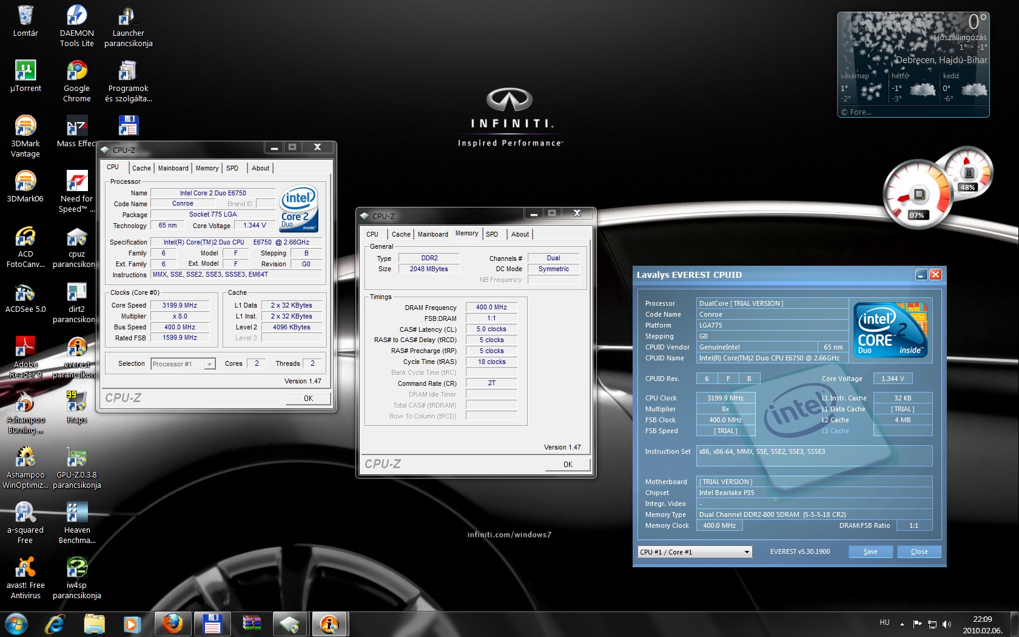1019x637 pixels.
Task: Click OK in the CPU-Z memory window
Action: pyautogui.click(x=568, y=464)
